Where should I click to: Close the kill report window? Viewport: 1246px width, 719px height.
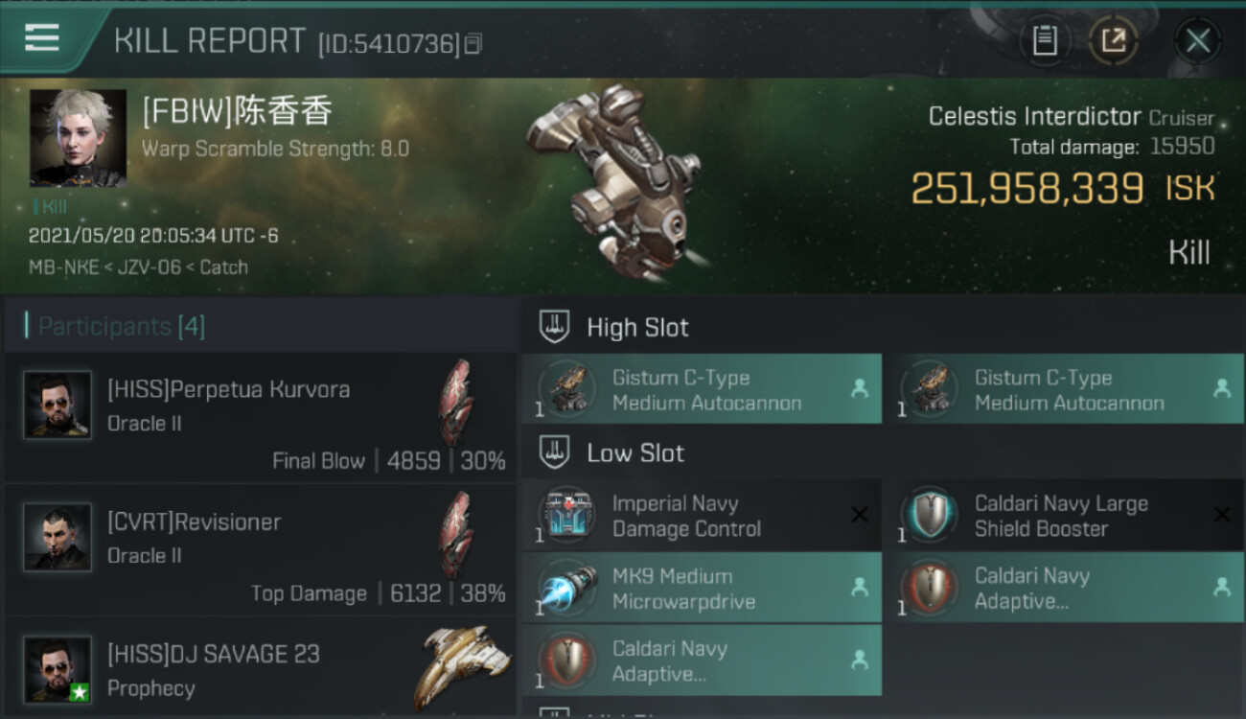coord(1197,40)
